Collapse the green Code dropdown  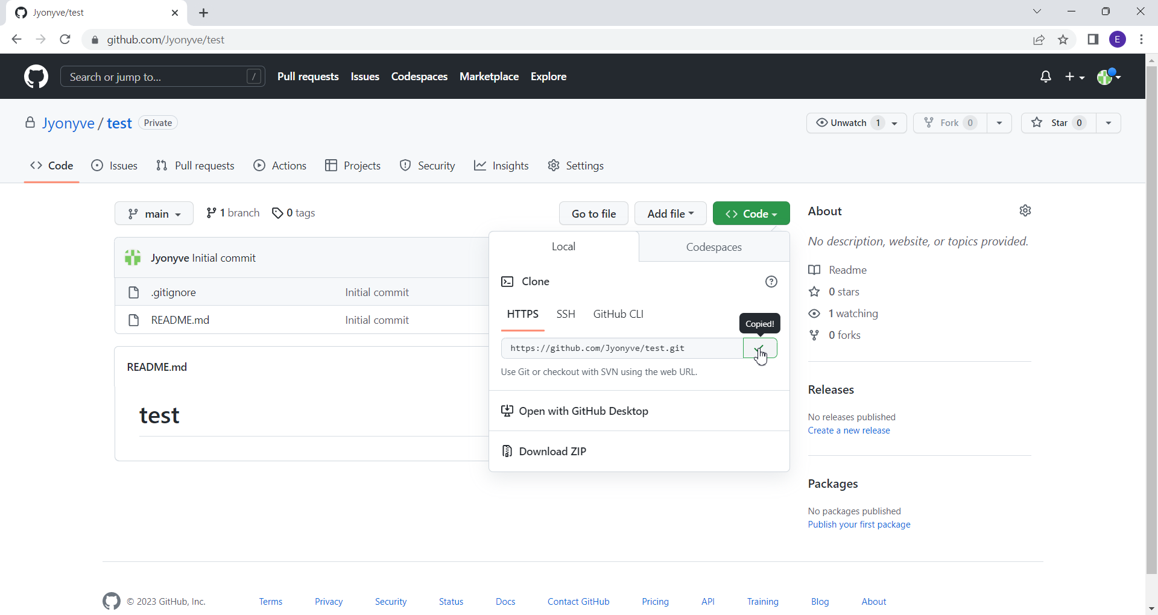tap(751, 213)
